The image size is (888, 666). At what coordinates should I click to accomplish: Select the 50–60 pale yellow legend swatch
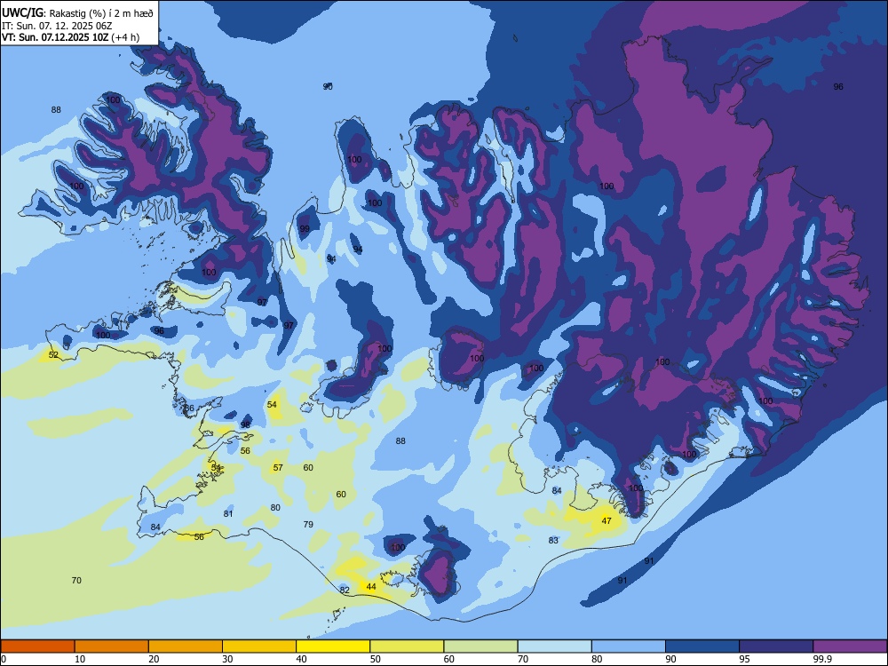[408, 646]
